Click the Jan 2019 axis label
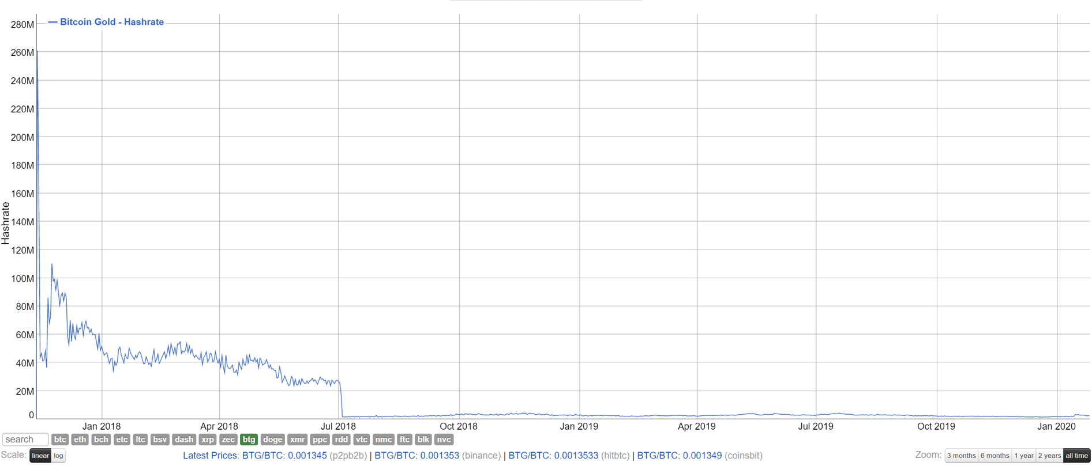Viewport: 1092px width, 466px height. 579,426
